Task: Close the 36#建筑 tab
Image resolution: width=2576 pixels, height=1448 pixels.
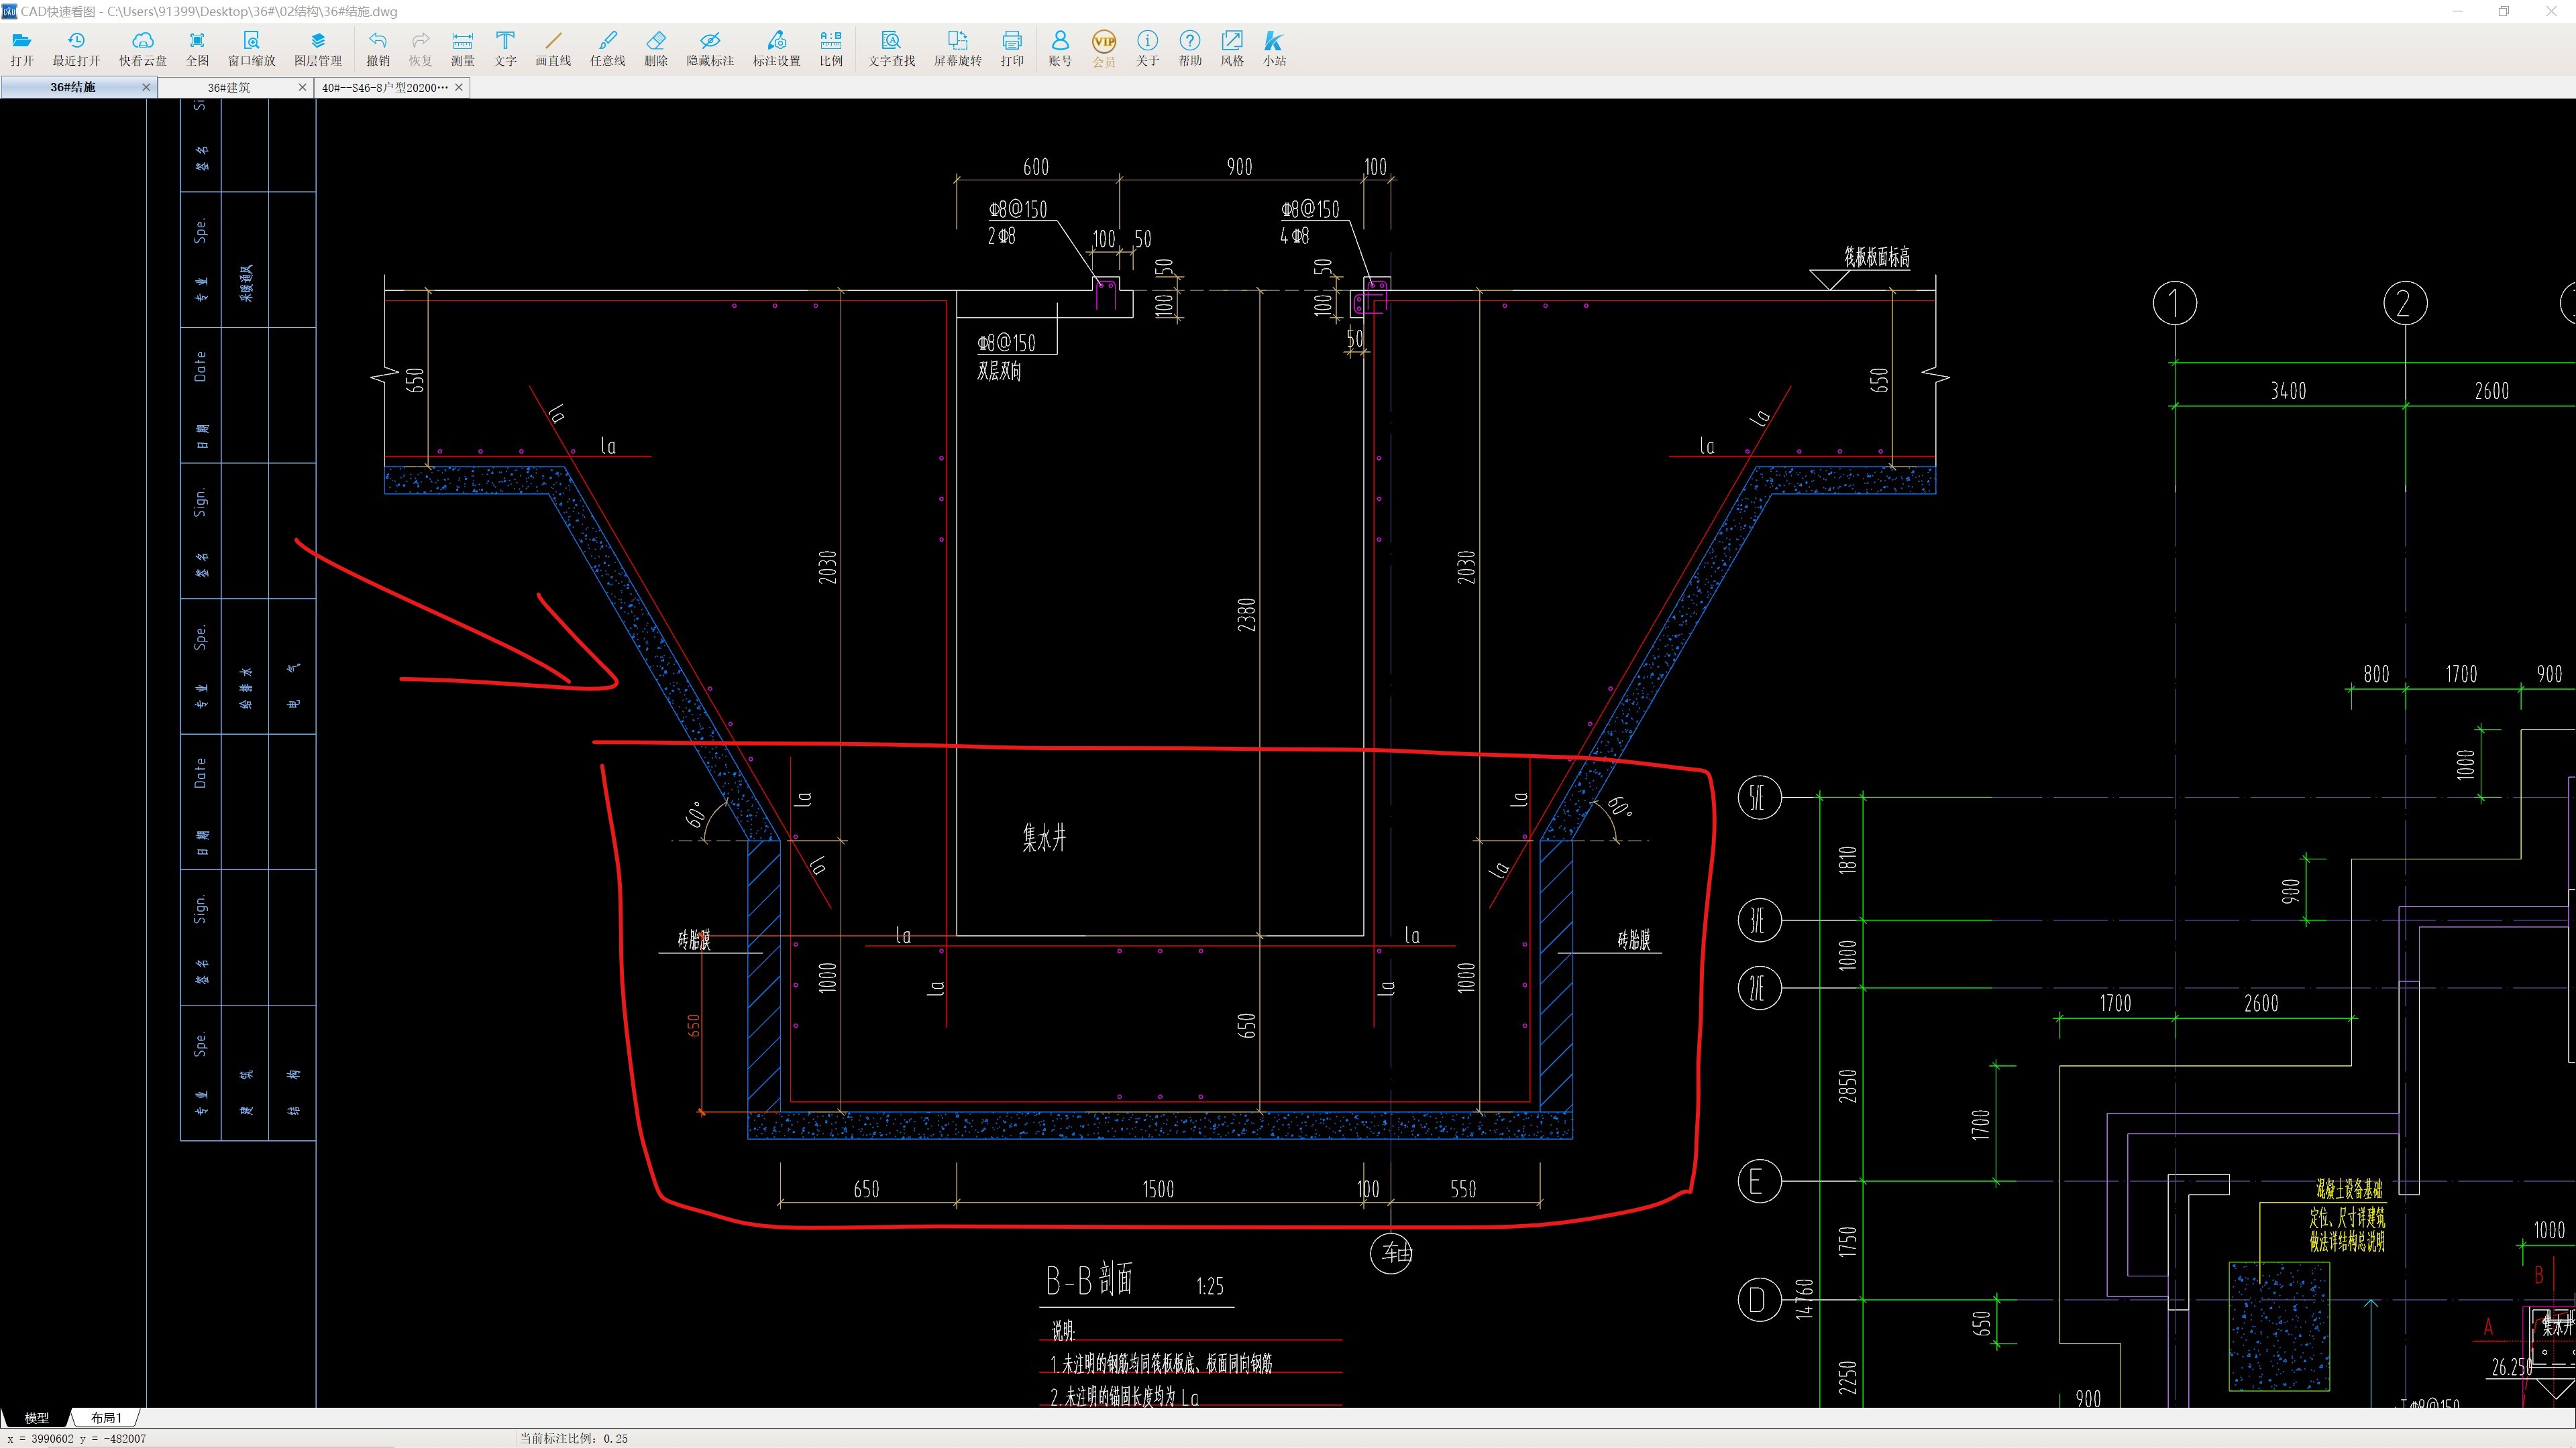Action: coord(303,88)
